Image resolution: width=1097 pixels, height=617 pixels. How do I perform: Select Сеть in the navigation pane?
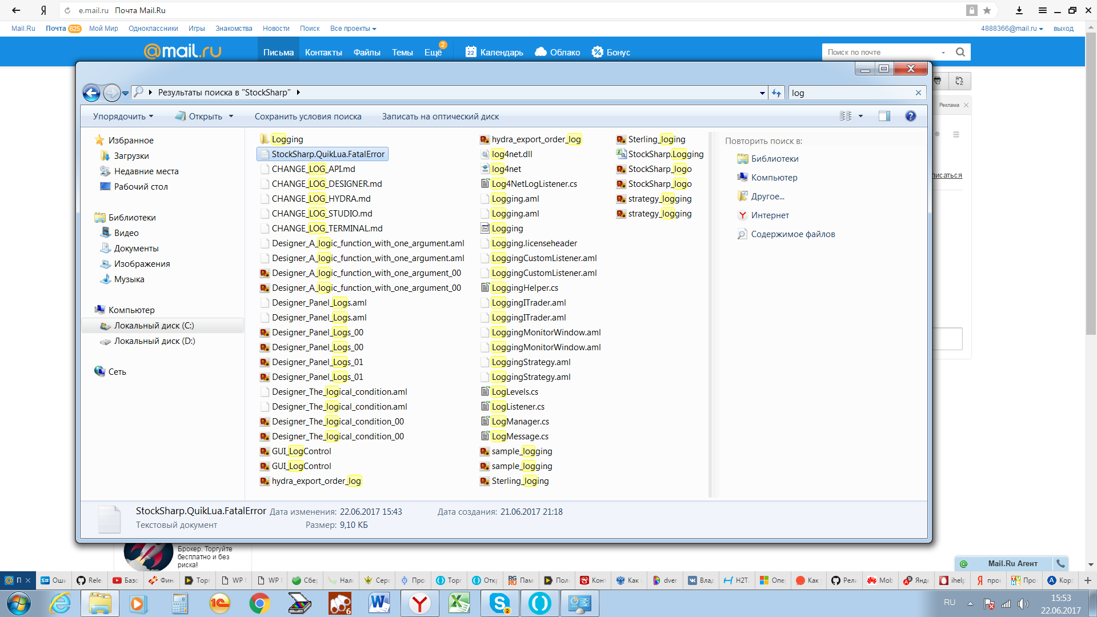(117, 371)
